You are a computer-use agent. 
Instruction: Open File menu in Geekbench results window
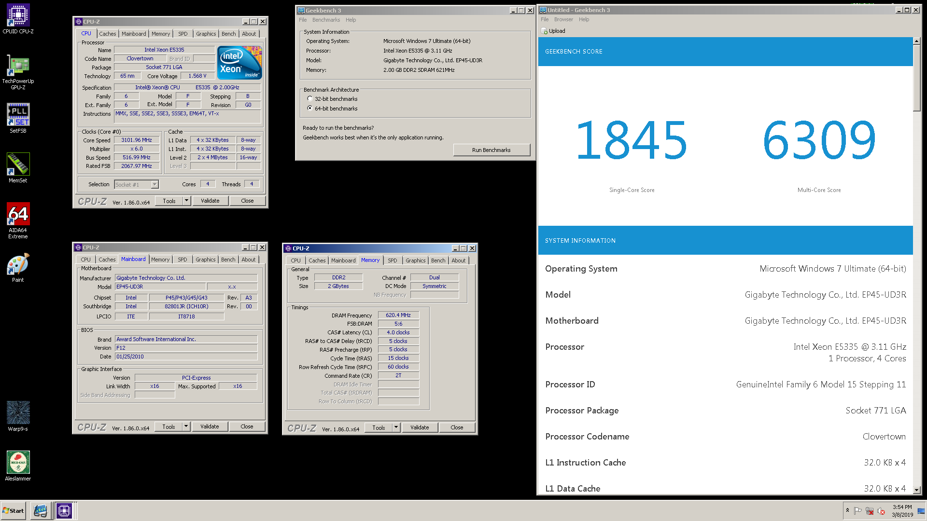545,19
